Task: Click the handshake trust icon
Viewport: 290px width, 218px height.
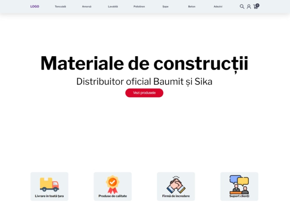Action: pos(176,185)
